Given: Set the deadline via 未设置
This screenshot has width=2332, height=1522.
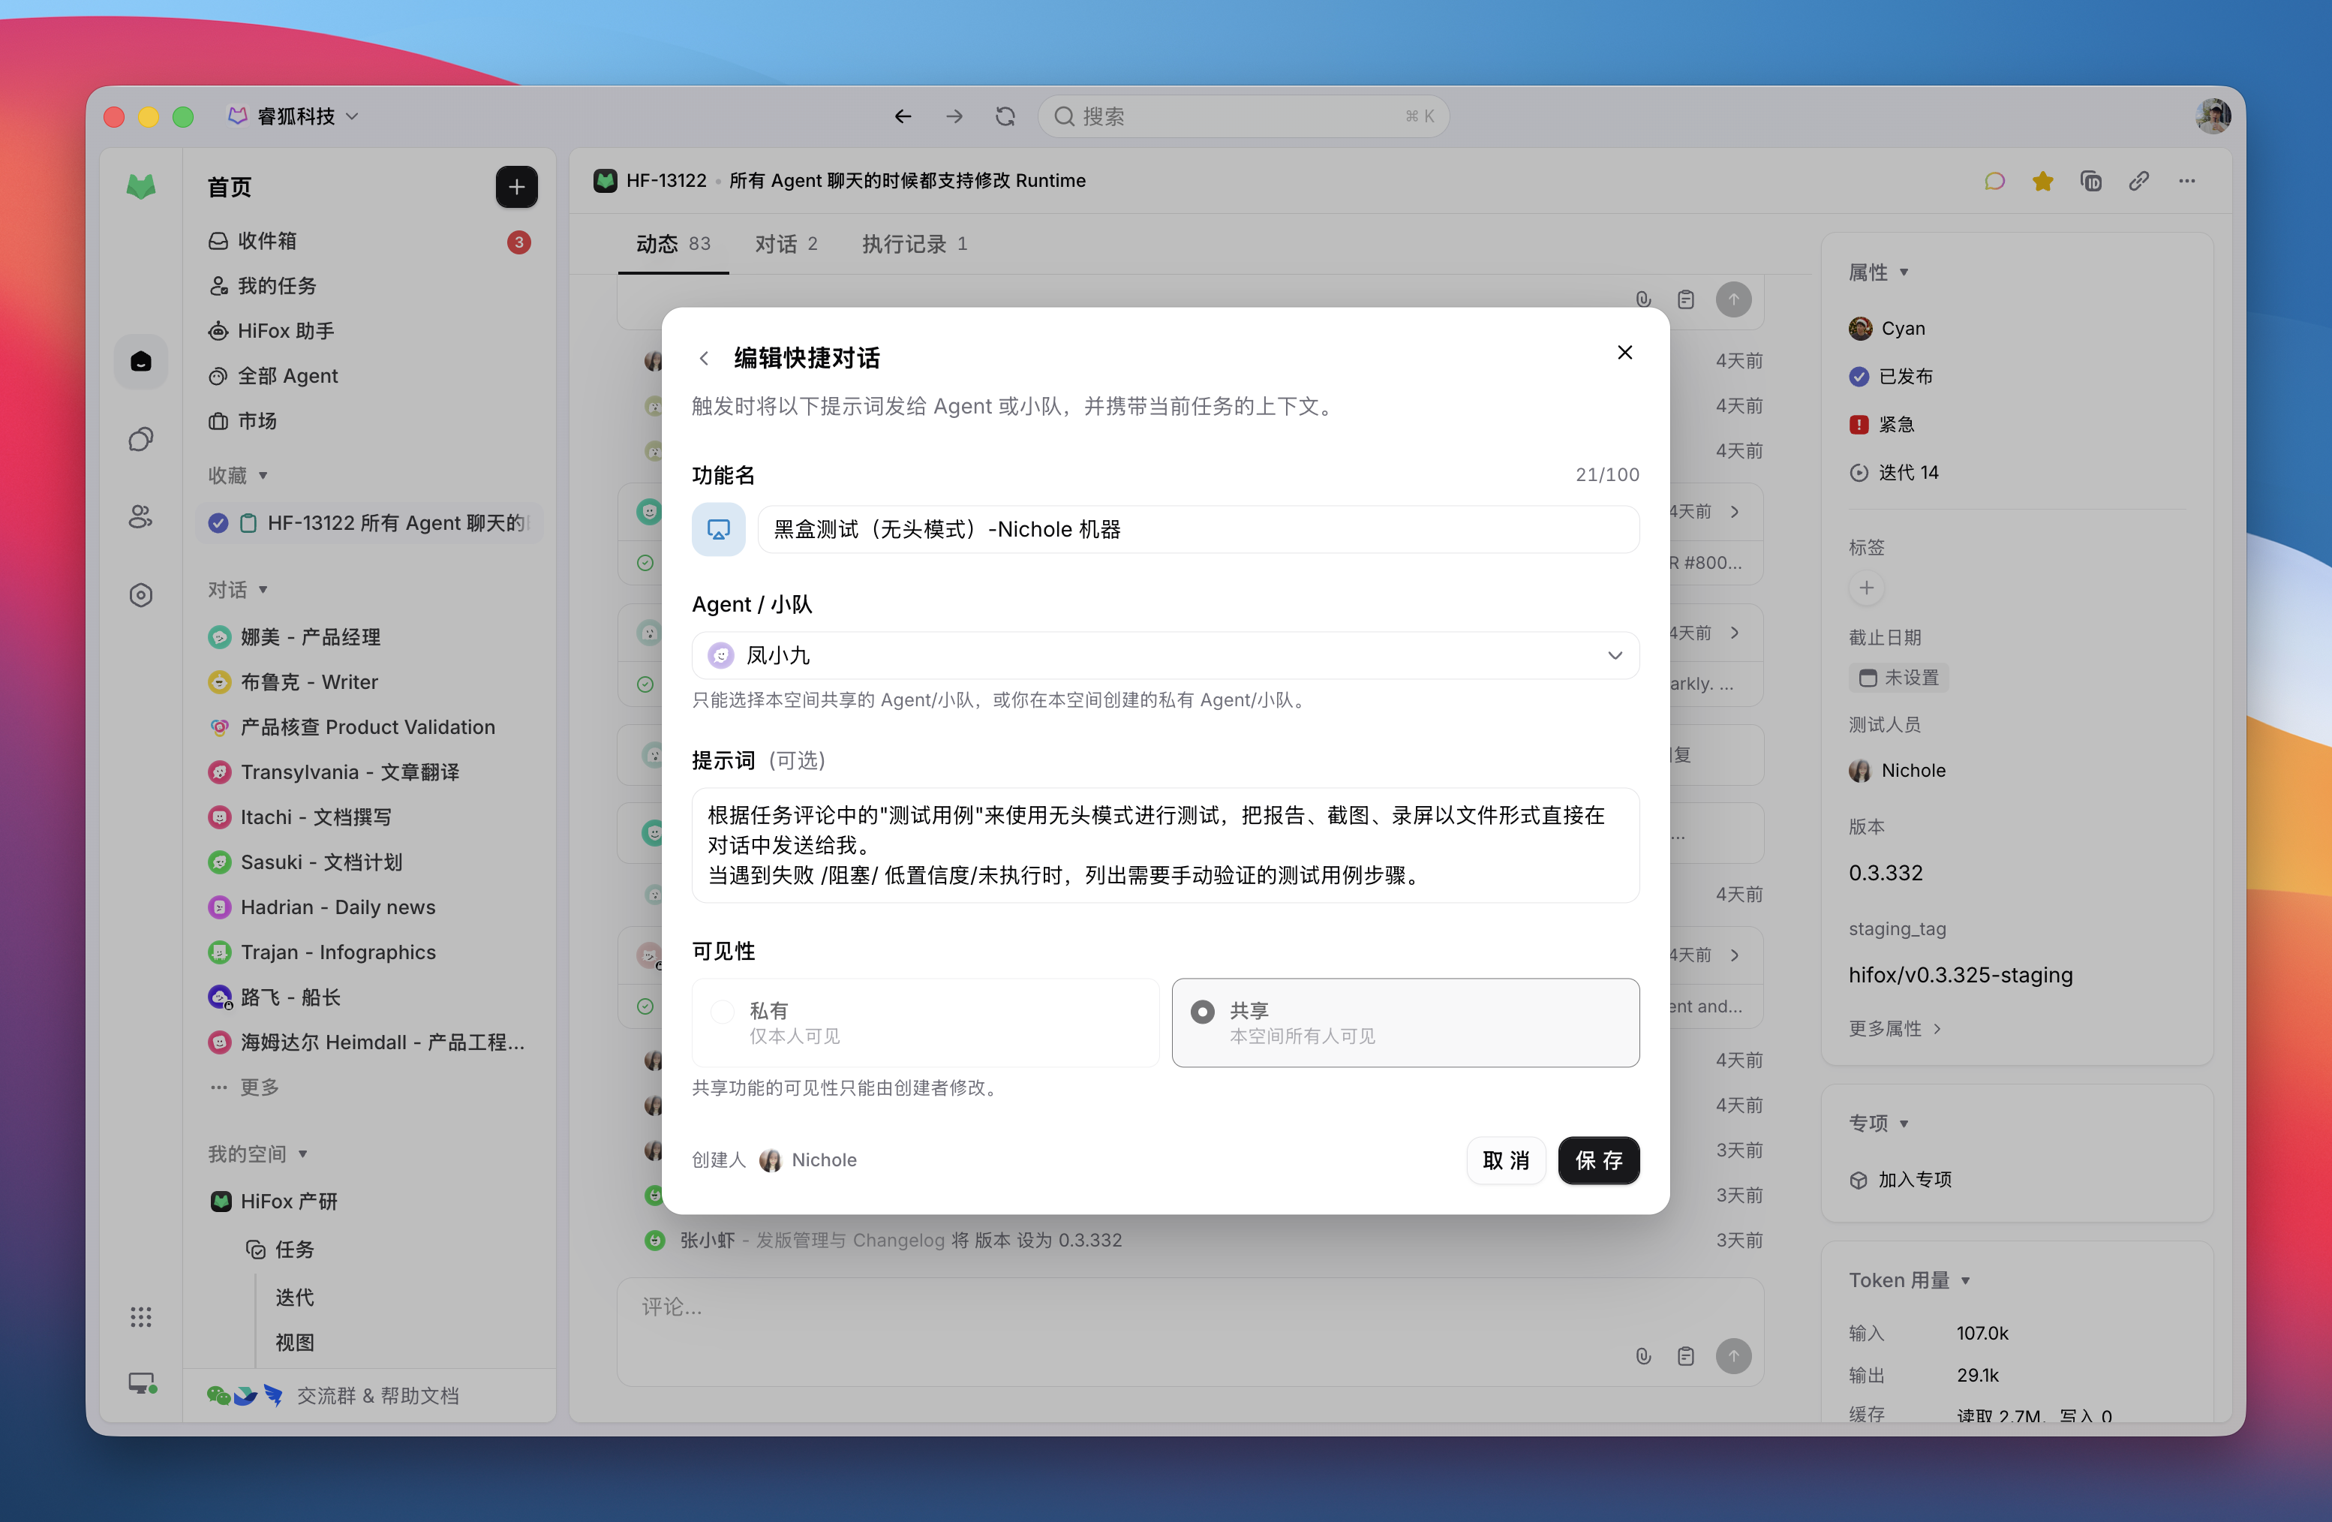Looking at the screenshot, I should (x=1898, y=678).
